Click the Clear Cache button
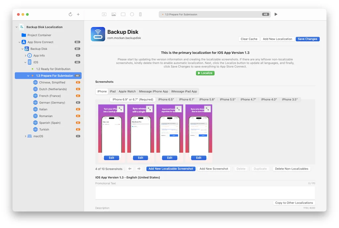 (249, 39)
